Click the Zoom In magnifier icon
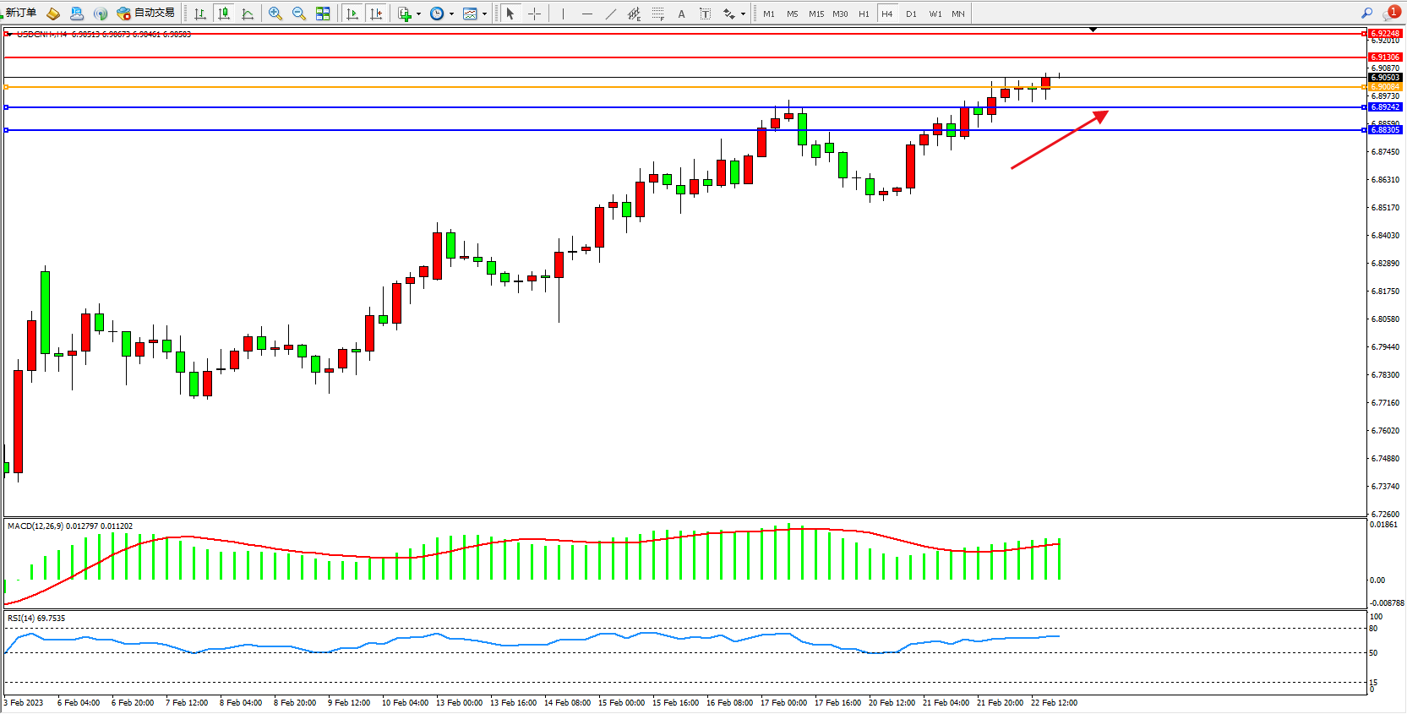Screen dimensions: 1407x714 click(275, 14)
